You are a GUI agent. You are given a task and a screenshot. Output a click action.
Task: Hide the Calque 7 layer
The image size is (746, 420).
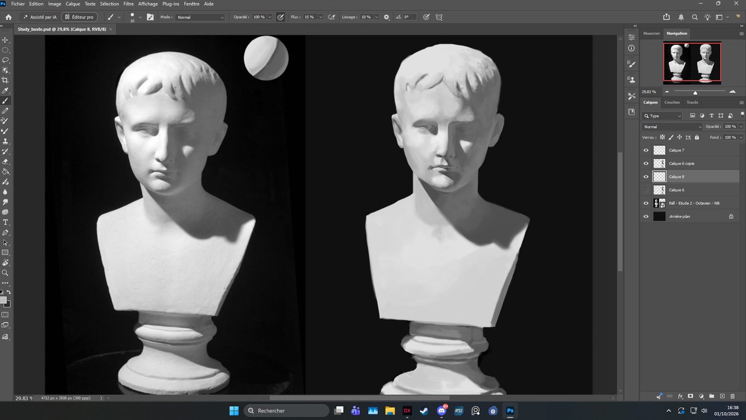point(646,150)
